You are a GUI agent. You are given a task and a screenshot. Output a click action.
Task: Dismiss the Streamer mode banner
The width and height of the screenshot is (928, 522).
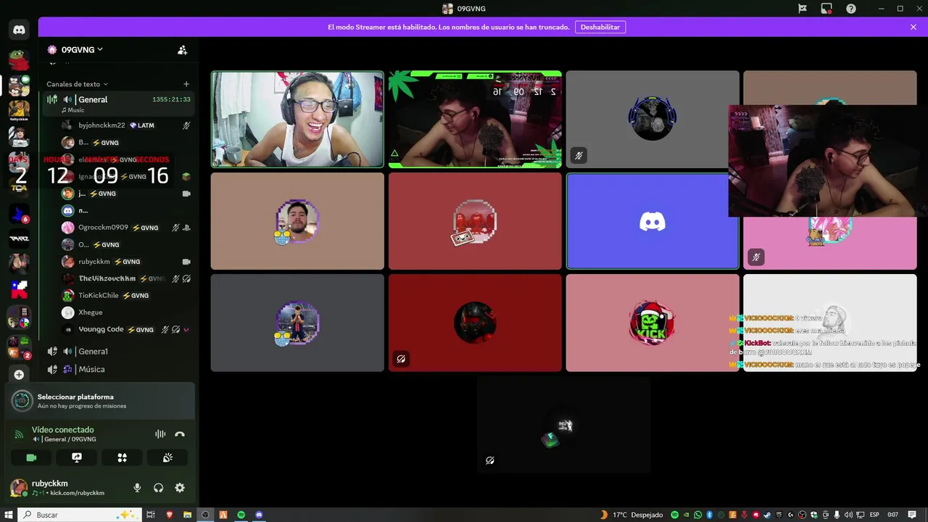[913, 27]
